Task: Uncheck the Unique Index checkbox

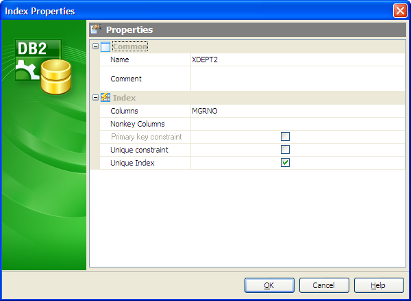Action: (x=285, y=162)
